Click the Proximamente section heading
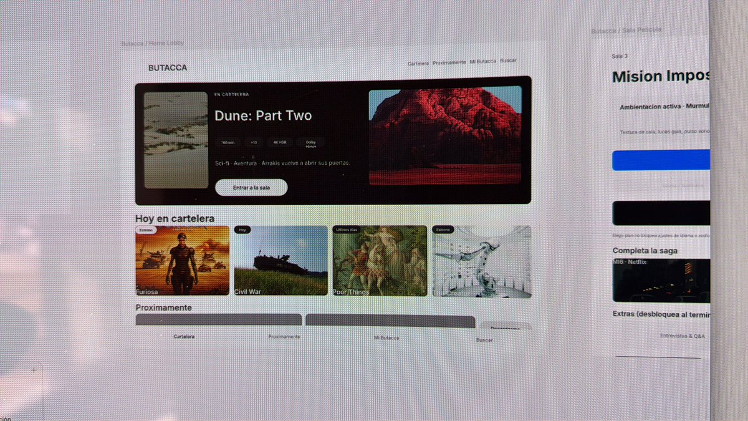 point(163,307)
